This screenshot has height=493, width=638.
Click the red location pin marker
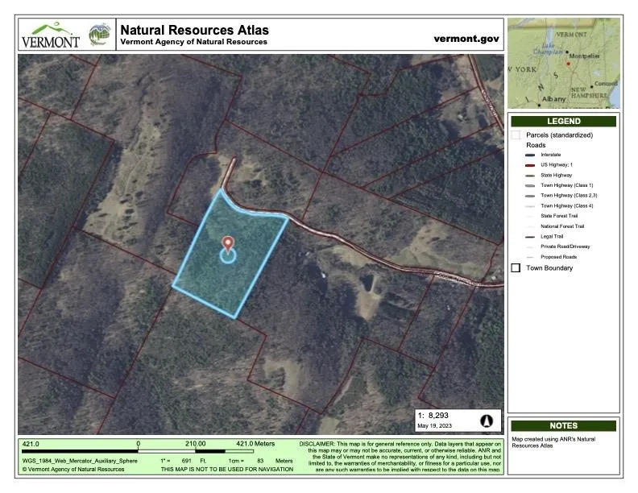[x=228, y=242]
